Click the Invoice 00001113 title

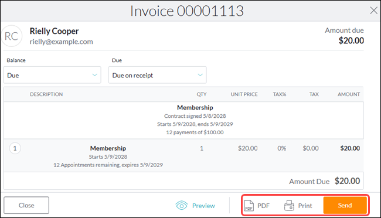187,11
